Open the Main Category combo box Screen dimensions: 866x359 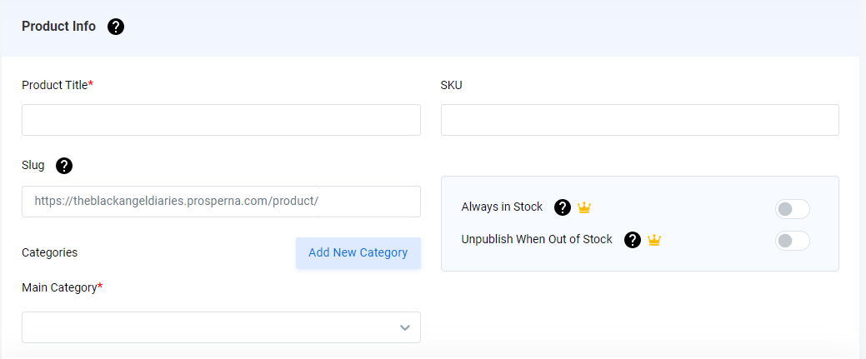(221, 327)
